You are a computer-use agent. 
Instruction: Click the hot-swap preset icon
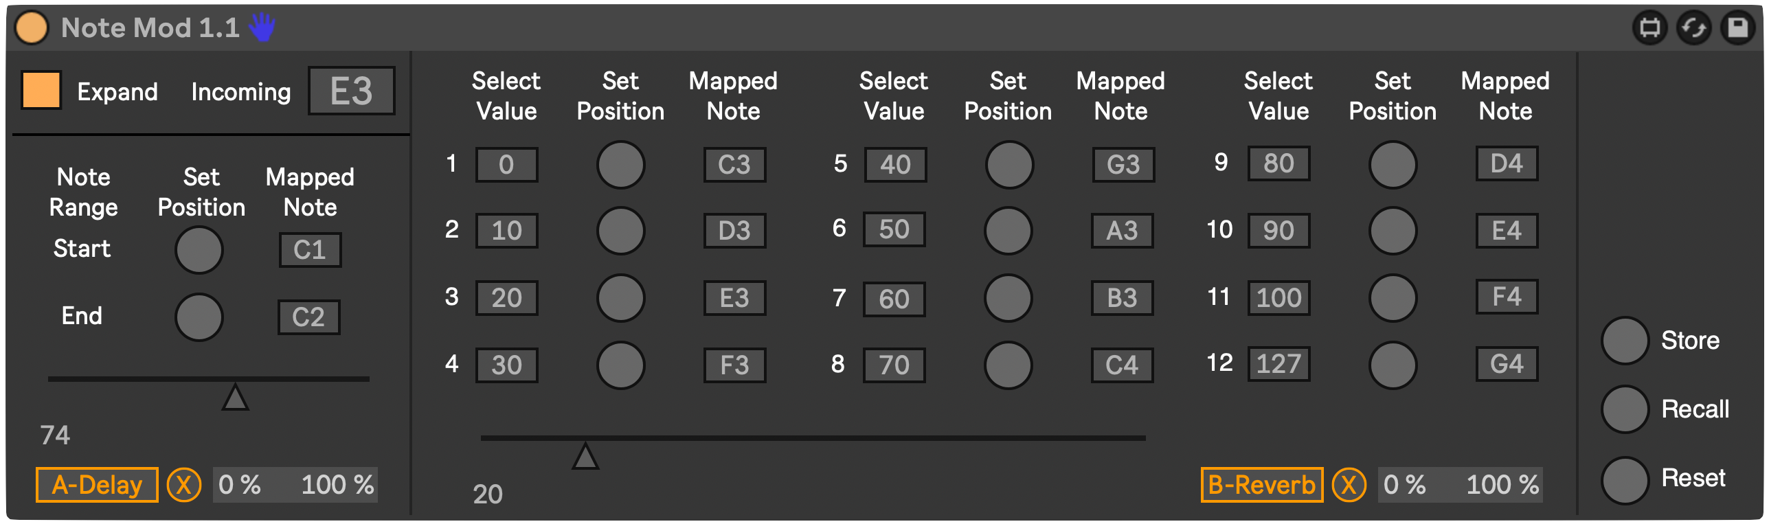[1694, 28]
